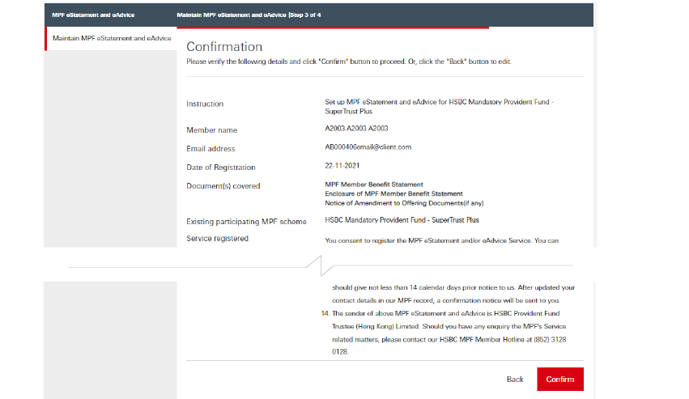This screenshot has width=689, height=399.
Task: Select member name value A2003 A2003 A2003
Action: click(356, 129)
